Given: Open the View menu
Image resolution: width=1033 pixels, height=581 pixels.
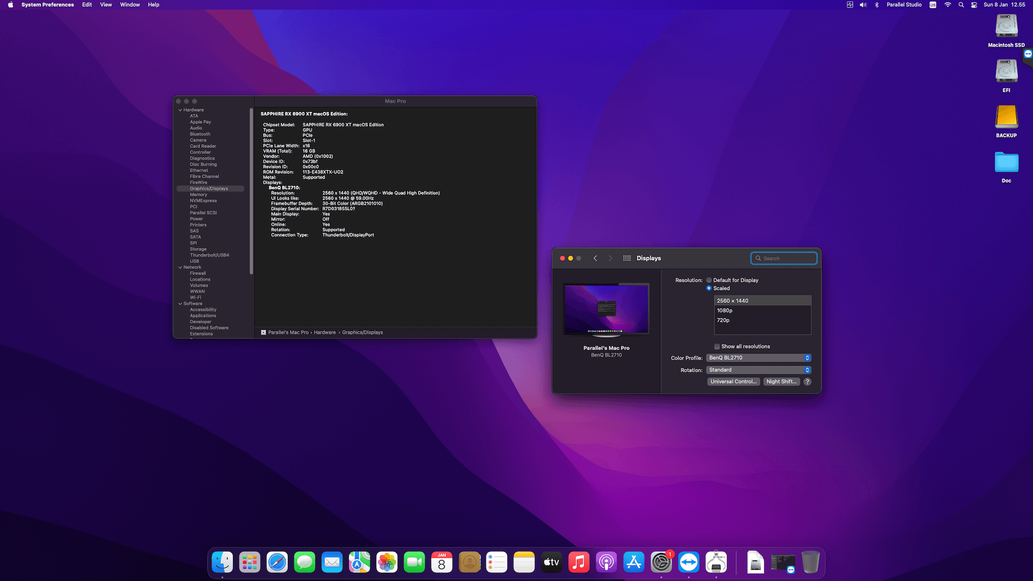Looking at the screenshot, I should tap(106, 5).
